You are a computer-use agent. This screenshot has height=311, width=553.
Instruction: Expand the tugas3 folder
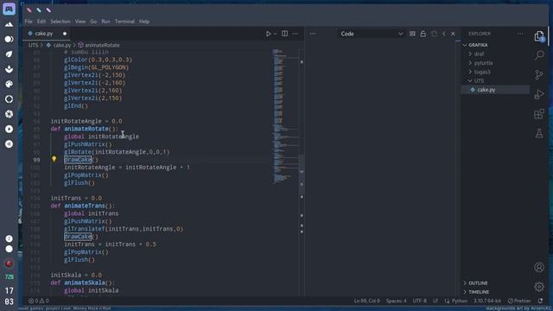[482, 72]
